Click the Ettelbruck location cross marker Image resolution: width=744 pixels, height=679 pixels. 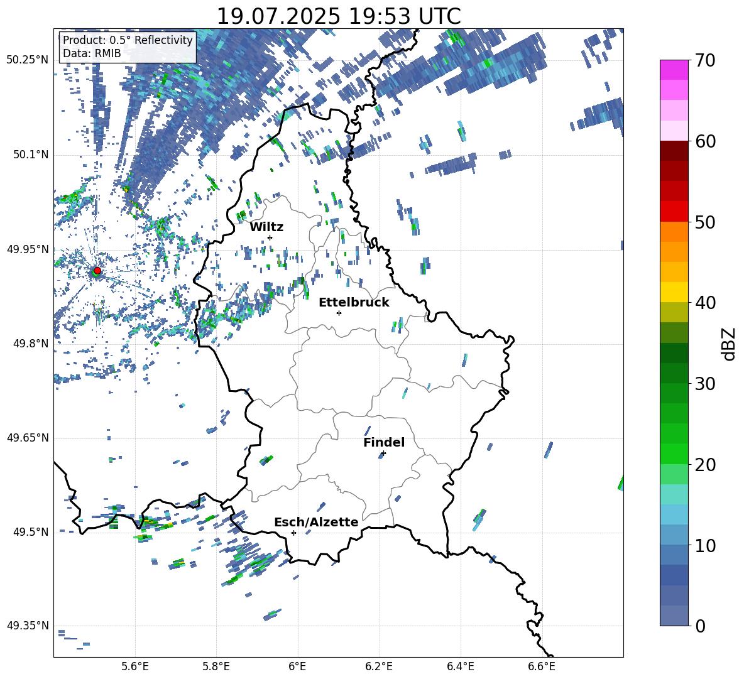[339, 313]
